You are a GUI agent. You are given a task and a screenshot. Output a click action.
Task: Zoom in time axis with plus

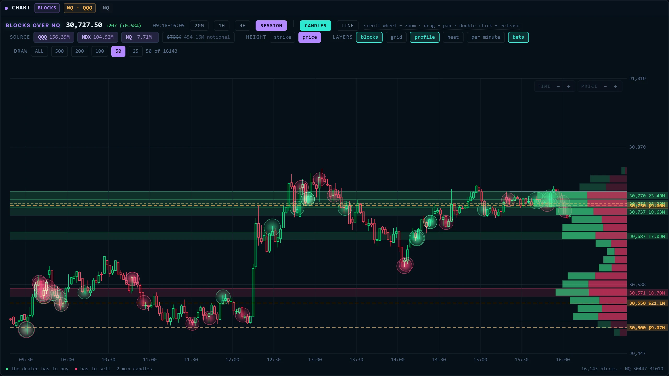pos(569,86)
